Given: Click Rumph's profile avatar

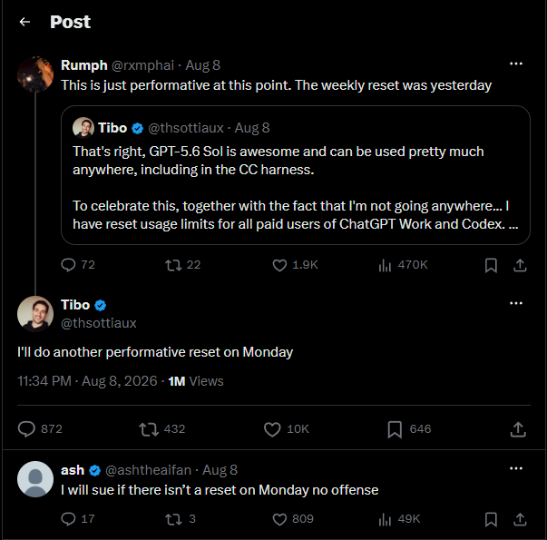Looking at the screenshot, I should pos(35,74).
